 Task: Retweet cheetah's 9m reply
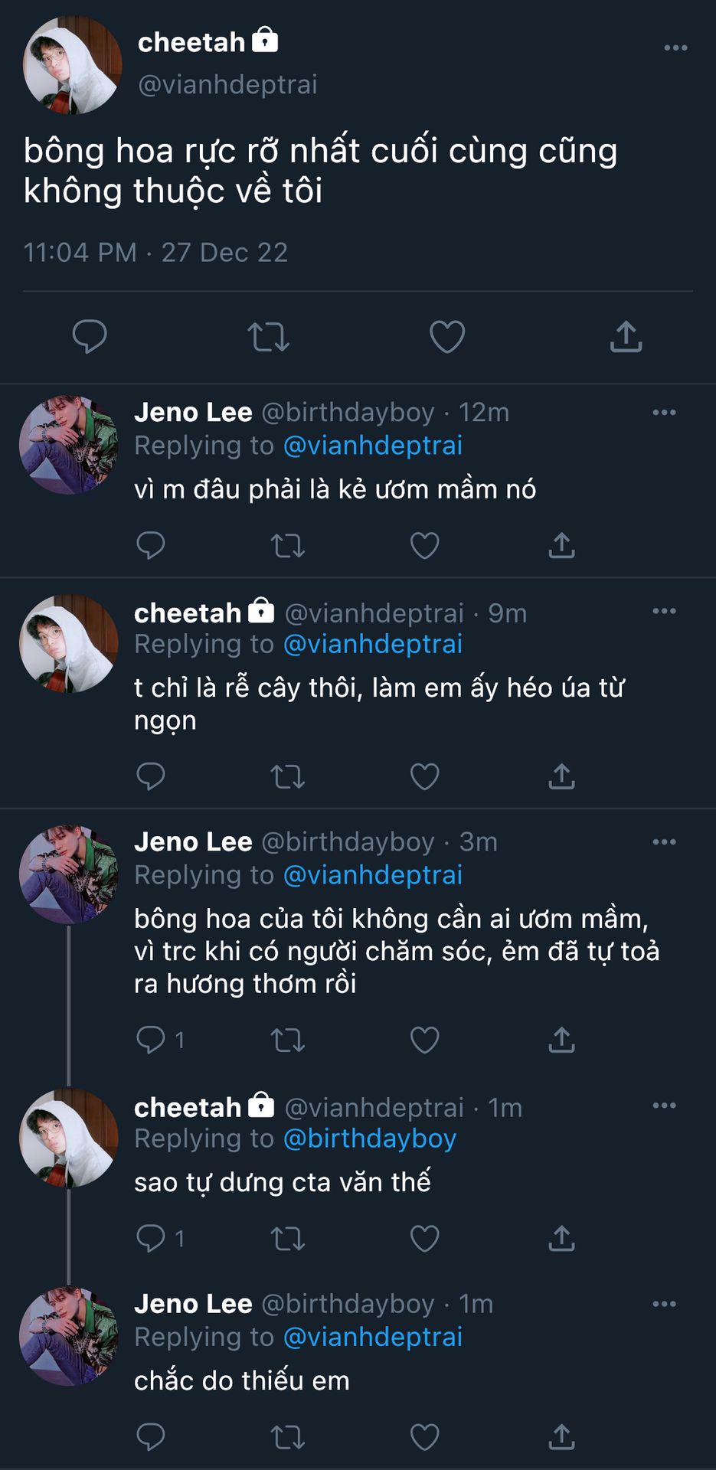[x=288, y=777]
